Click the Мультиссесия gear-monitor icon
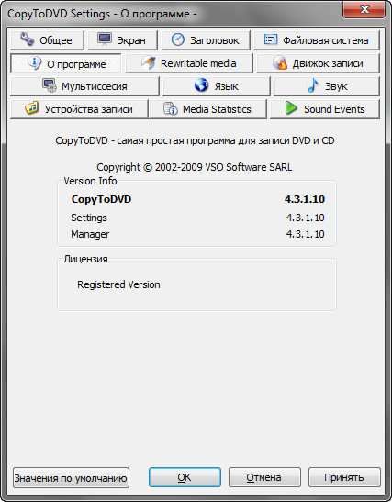The width and height of the screenshot is (392, 502). tap(50, 85)
